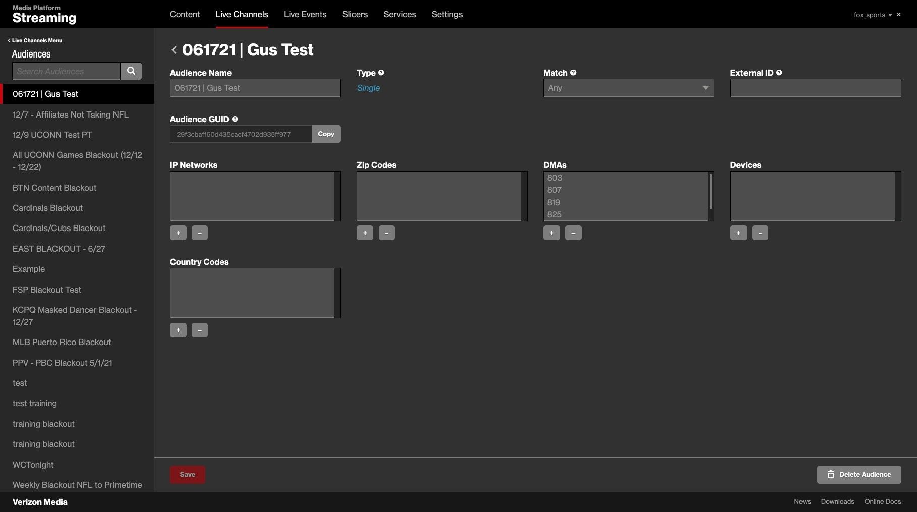Image resolution: width=917 pixels, height=512 pixels.
Task: Add a device with the plus button
Action: tap(738, 233)
